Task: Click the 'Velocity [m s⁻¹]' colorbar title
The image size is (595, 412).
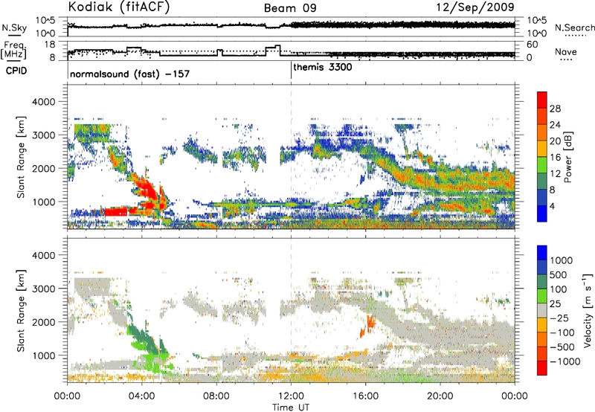Action: click(x=587, y=310)
